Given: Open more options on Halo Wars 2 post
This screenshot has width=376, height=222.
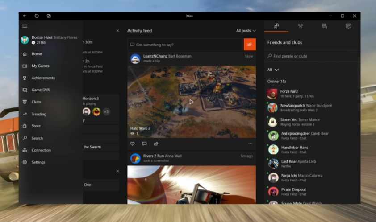Looking at the screenshot, I should [x=250, y=144].
